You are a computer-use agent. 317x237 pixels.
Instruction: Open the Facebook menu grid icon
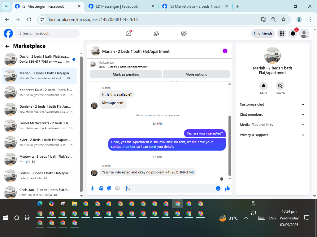coord(282,33)
